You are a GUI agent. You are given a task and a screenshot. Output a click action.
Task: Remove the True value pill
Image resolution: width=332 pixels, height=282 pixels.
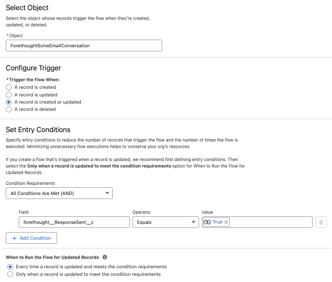[x=226, y=222]
